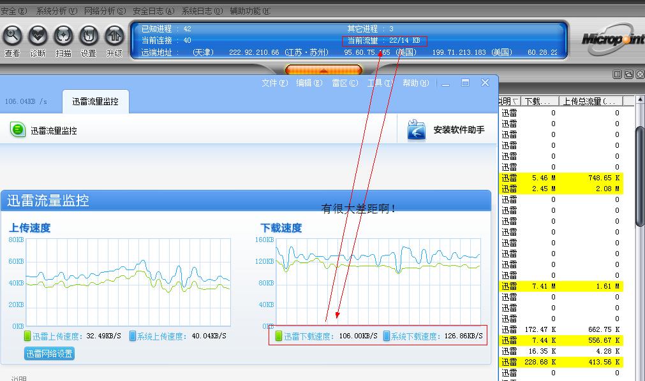Open the 安全日志(A) menu
Image resolution: width=645 pixels, height=381 pixels.
pos(153,11)
